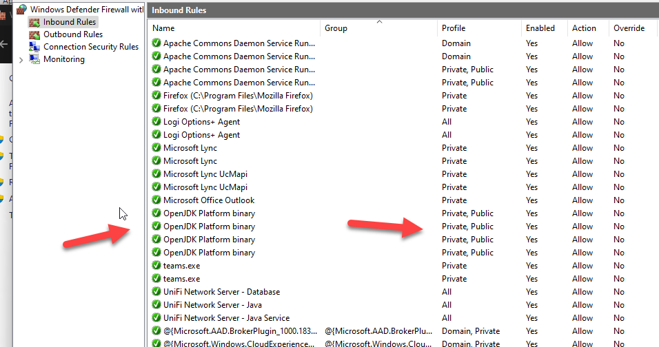The height and width of the screenshot is (347, 659).
Task: Select the first Logi Options+ Agent rule
Action: coord(201,122)
